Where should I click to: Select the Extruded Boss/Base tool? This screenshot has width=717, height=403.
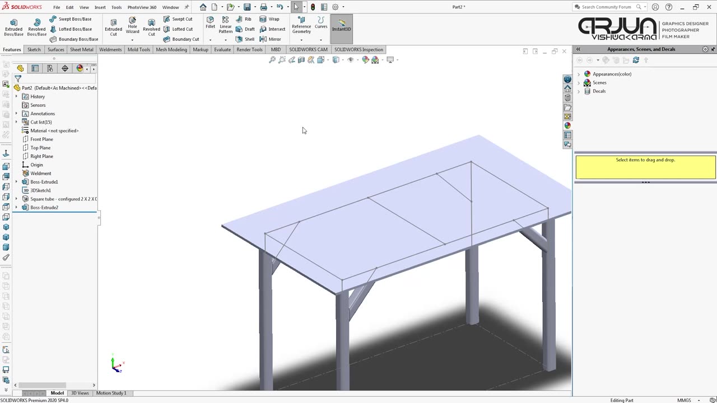tap(13, 27)
